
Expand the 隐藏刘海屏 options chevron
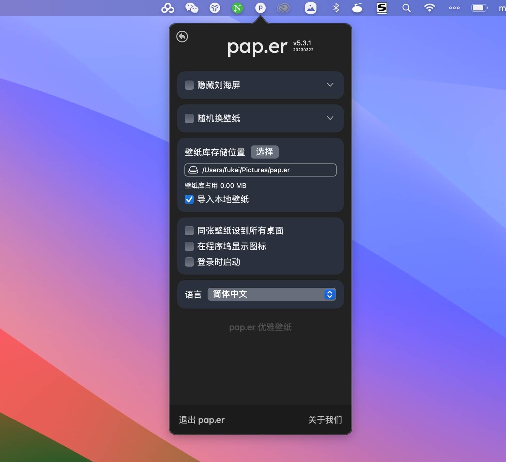pyautogui.click(x=330, y=85)
